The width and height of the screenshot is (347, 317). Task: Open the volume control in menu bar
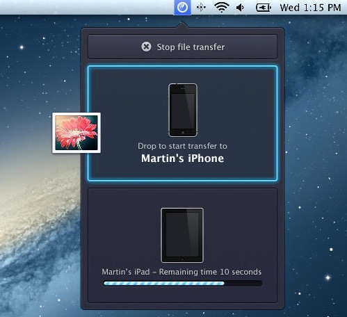240,8
